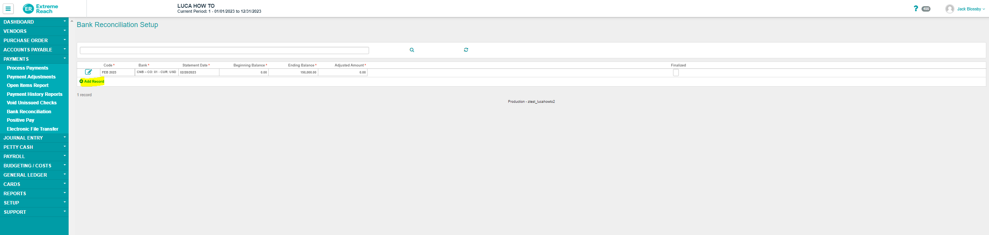989x235 pixels.
Task: Open Payment History Reports
Action: (35, 94)
